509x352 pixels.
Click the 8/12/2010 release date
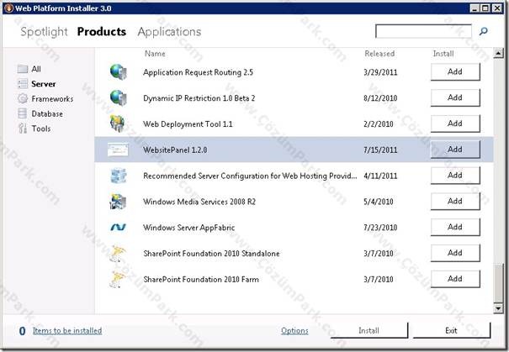coord(380,98)
